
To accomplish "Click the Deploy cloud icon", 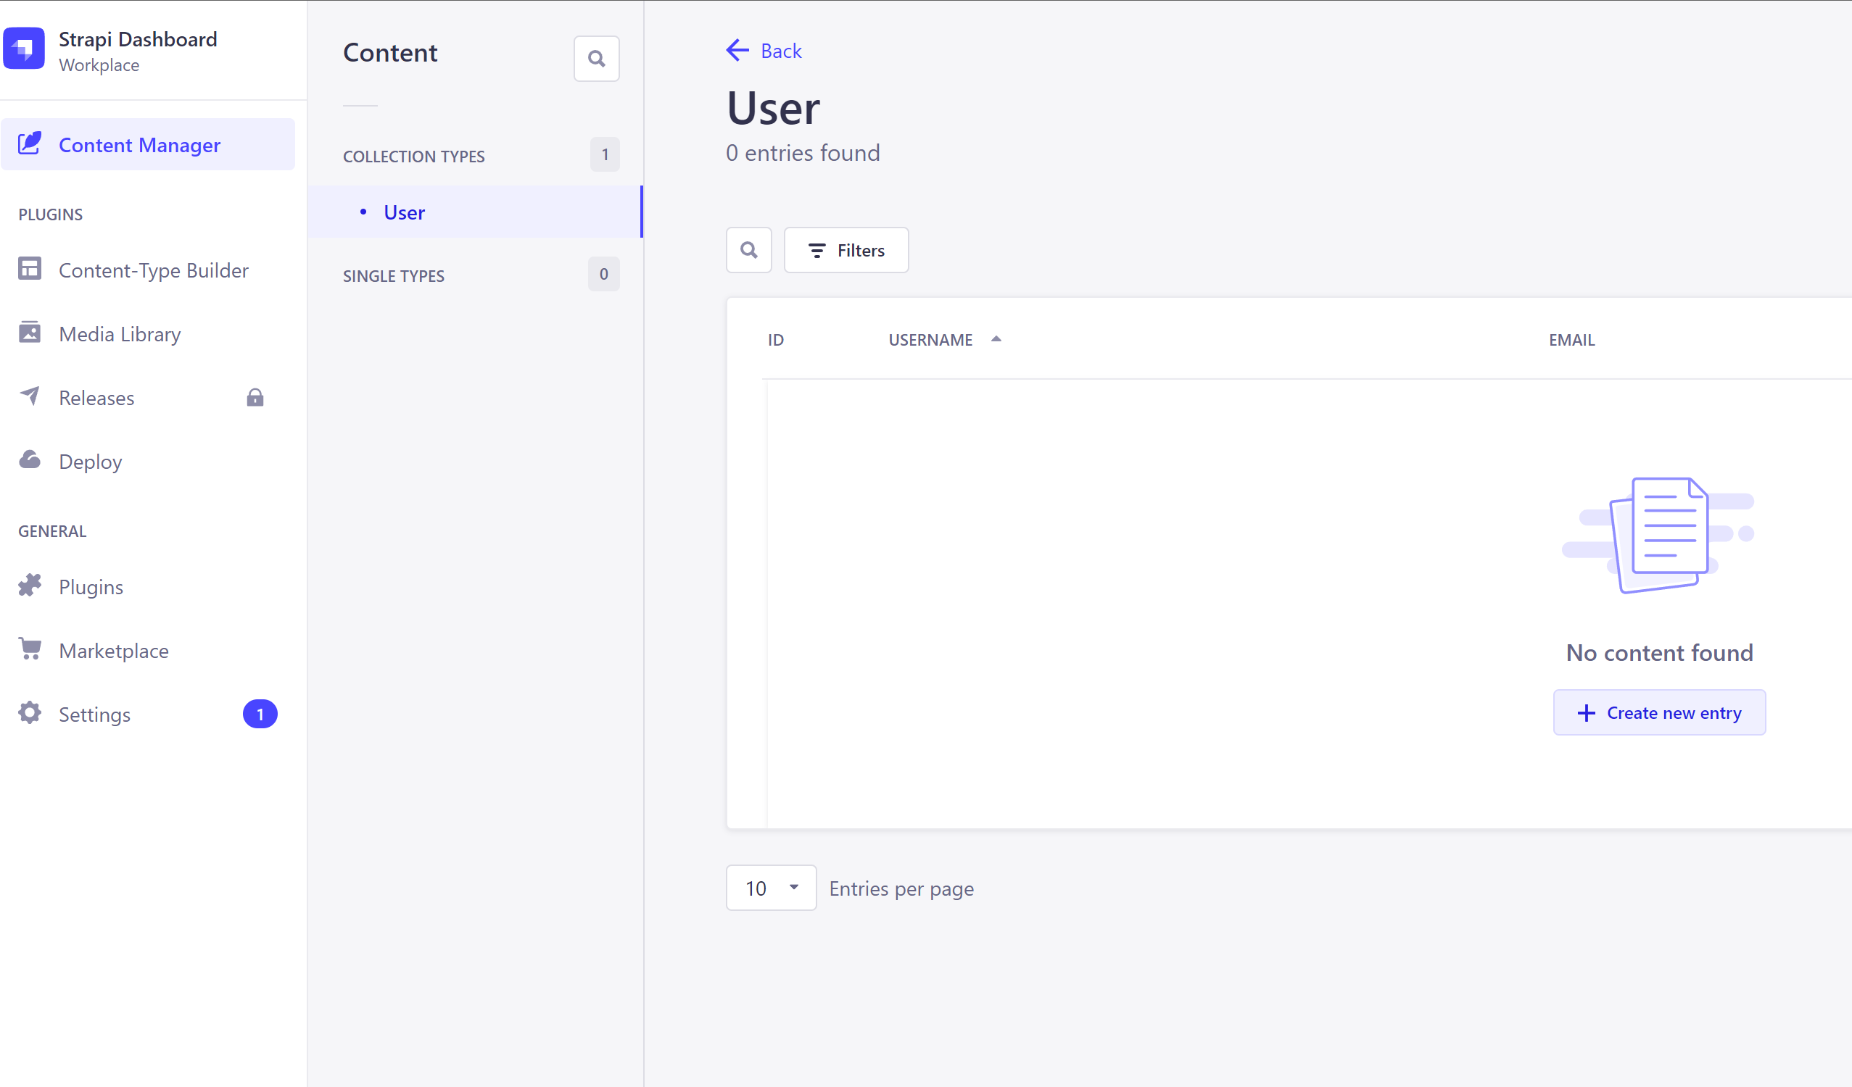I will 30,459.
